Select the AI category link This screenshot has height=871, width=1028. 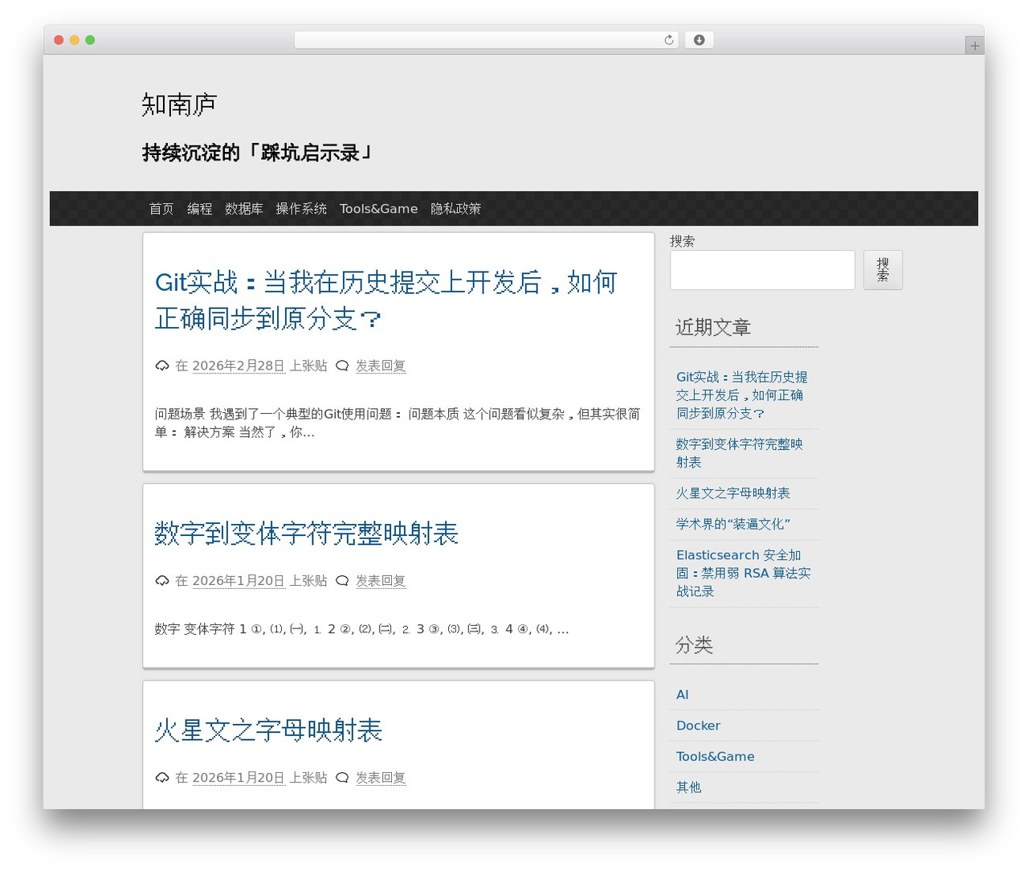point(683,695)
